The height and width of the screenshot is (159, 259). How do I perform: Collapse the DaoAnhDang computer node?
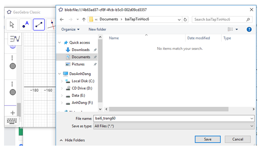(x=60, y=74)
